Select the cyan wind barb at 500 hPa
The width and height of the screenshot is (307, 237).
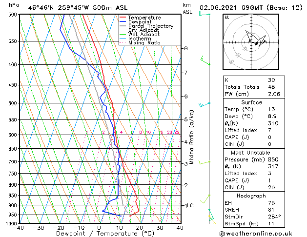[x=205, y=105]
